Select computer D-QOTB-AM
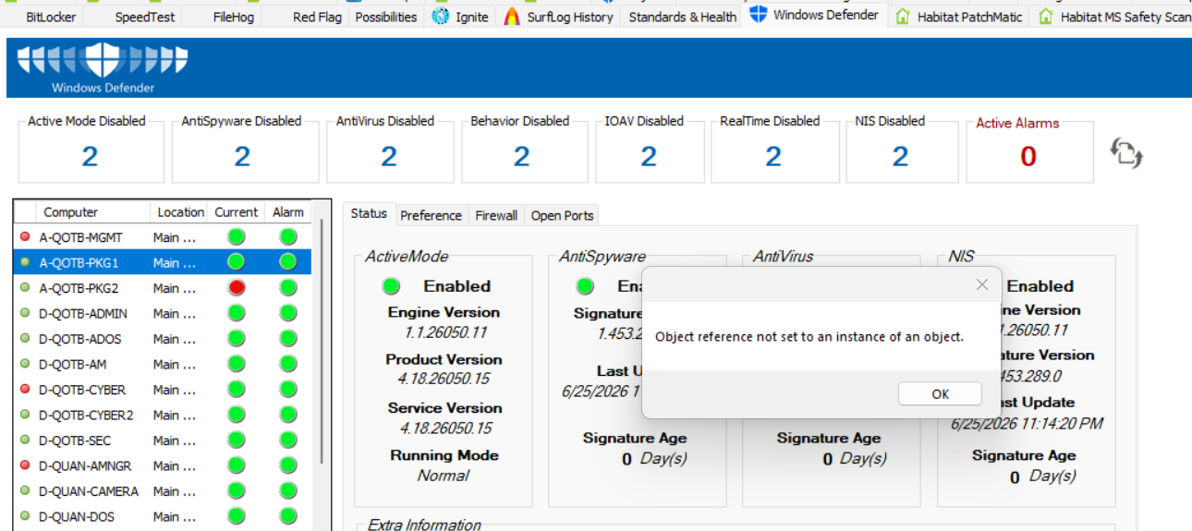 point(163,365)
